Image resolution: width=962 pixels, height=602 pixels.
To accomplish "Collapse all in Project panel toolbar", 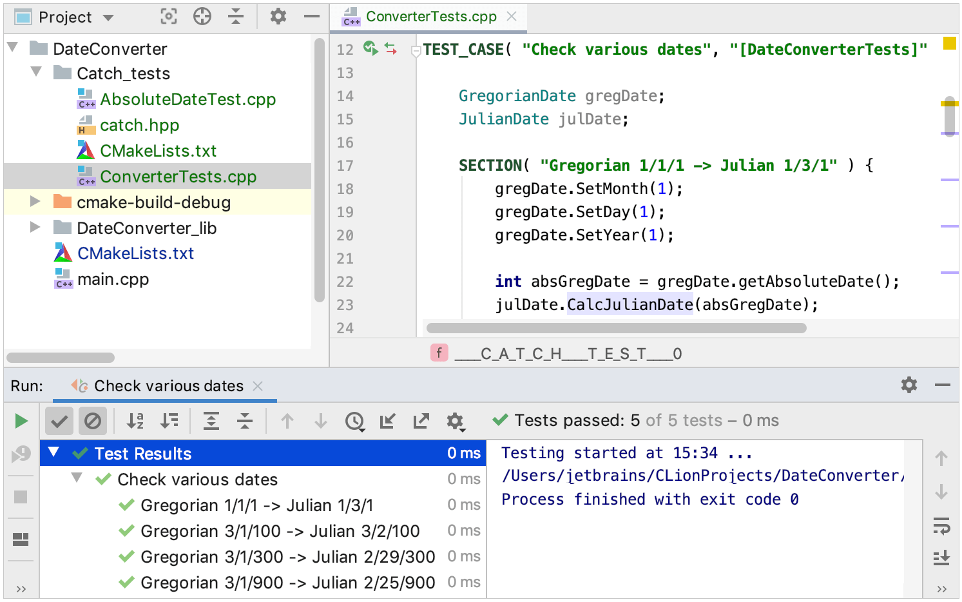I will (236, 17).
